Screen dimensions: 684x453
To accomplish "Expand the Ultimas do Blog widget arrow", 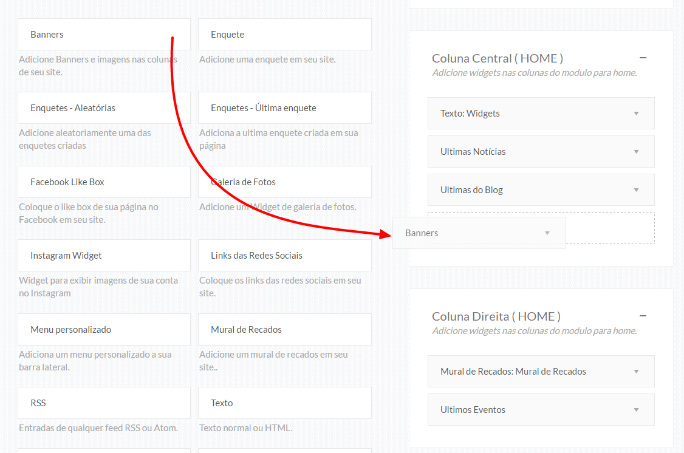I will (x=636, y=190).
